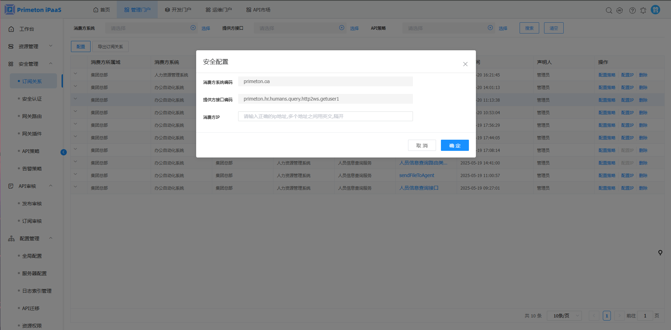
Task: Open the 10条/页 page size dropdown
Action: click(564, 316)
